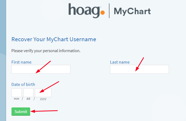Image resolution: width=186 pixels, height=121 pixels.
Task: Click the red arrow pointing at Last name
Action: [x=140, y=64]
